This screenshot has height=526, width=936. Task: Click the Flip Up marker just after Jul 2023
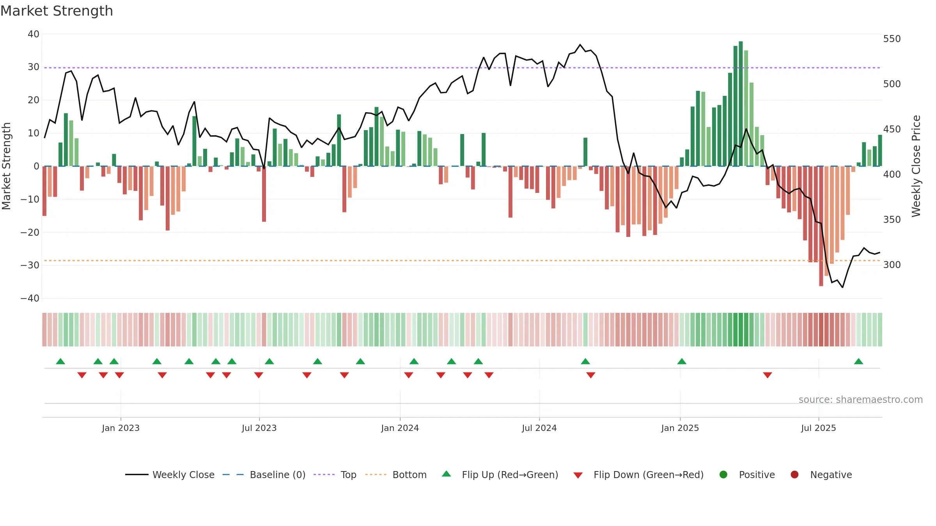269,361
